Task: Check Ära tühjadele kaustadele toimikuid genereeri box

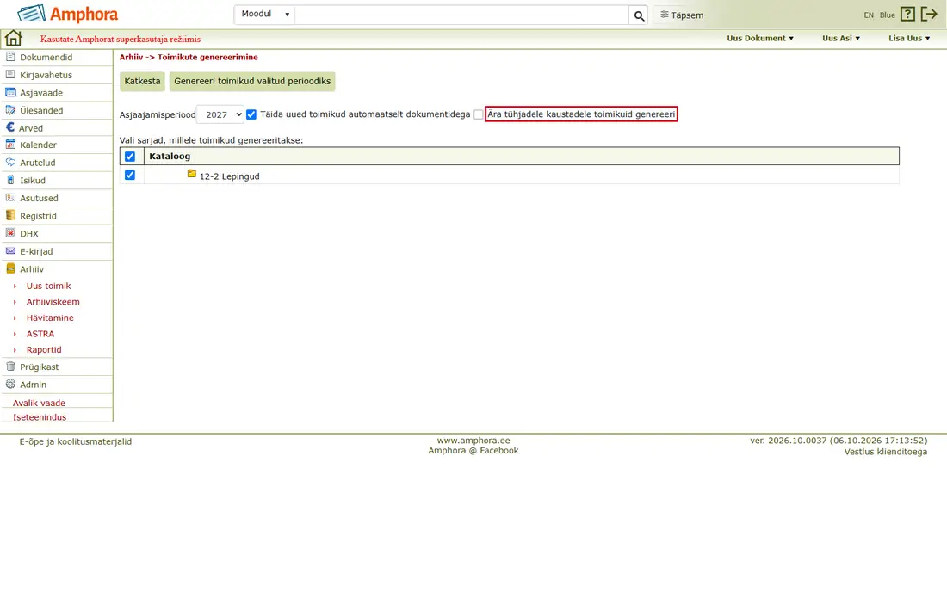Action: [479, 114]
